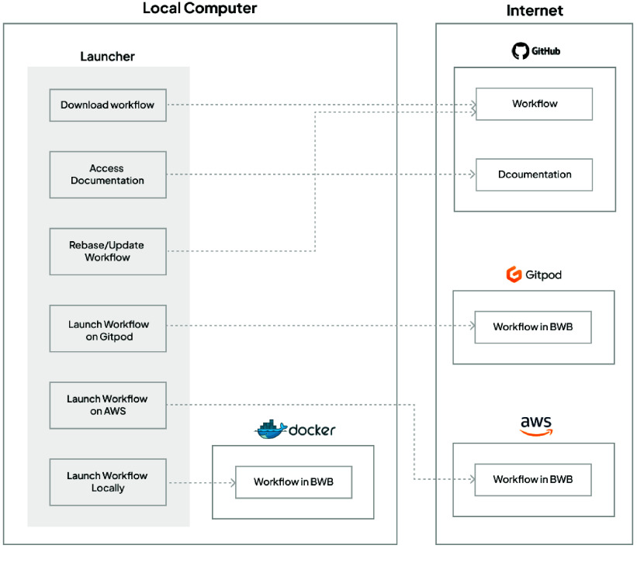Choose Launch Workflow on AWS
Image resolution: width=637 pixels, height=566 pixels.
click(x=108, y=405)
